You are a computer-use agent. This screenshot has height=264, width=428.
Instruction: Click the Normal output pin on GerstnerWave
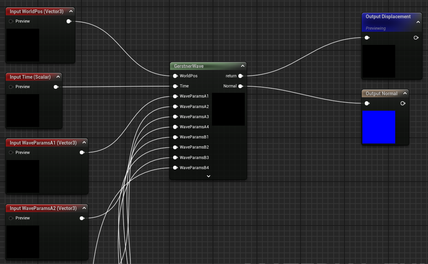(x=240, y=86)
